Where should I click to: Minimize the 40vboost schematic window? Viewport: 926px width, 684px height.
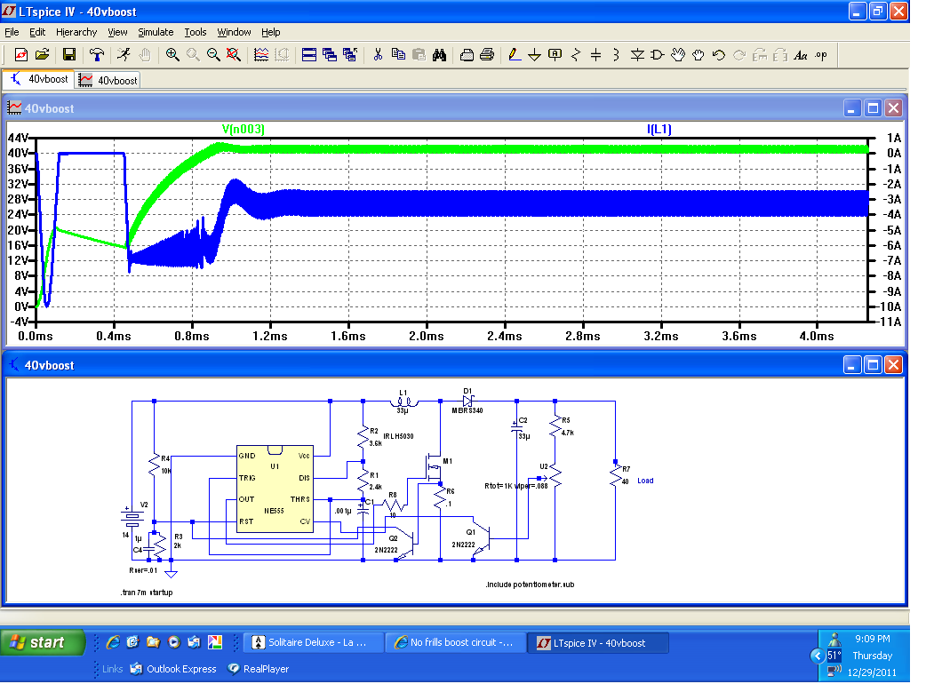[851, 365]
